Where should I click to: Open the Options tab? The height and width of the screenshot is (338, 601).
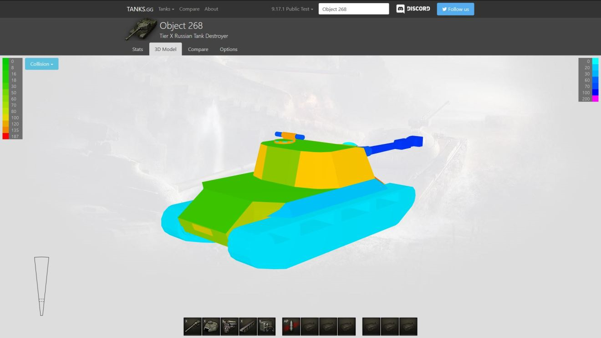[x=229, y=49]
